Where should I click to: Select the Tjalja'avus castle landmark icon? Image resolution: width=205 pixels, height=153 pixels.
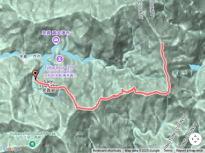[x=60, y=59]
